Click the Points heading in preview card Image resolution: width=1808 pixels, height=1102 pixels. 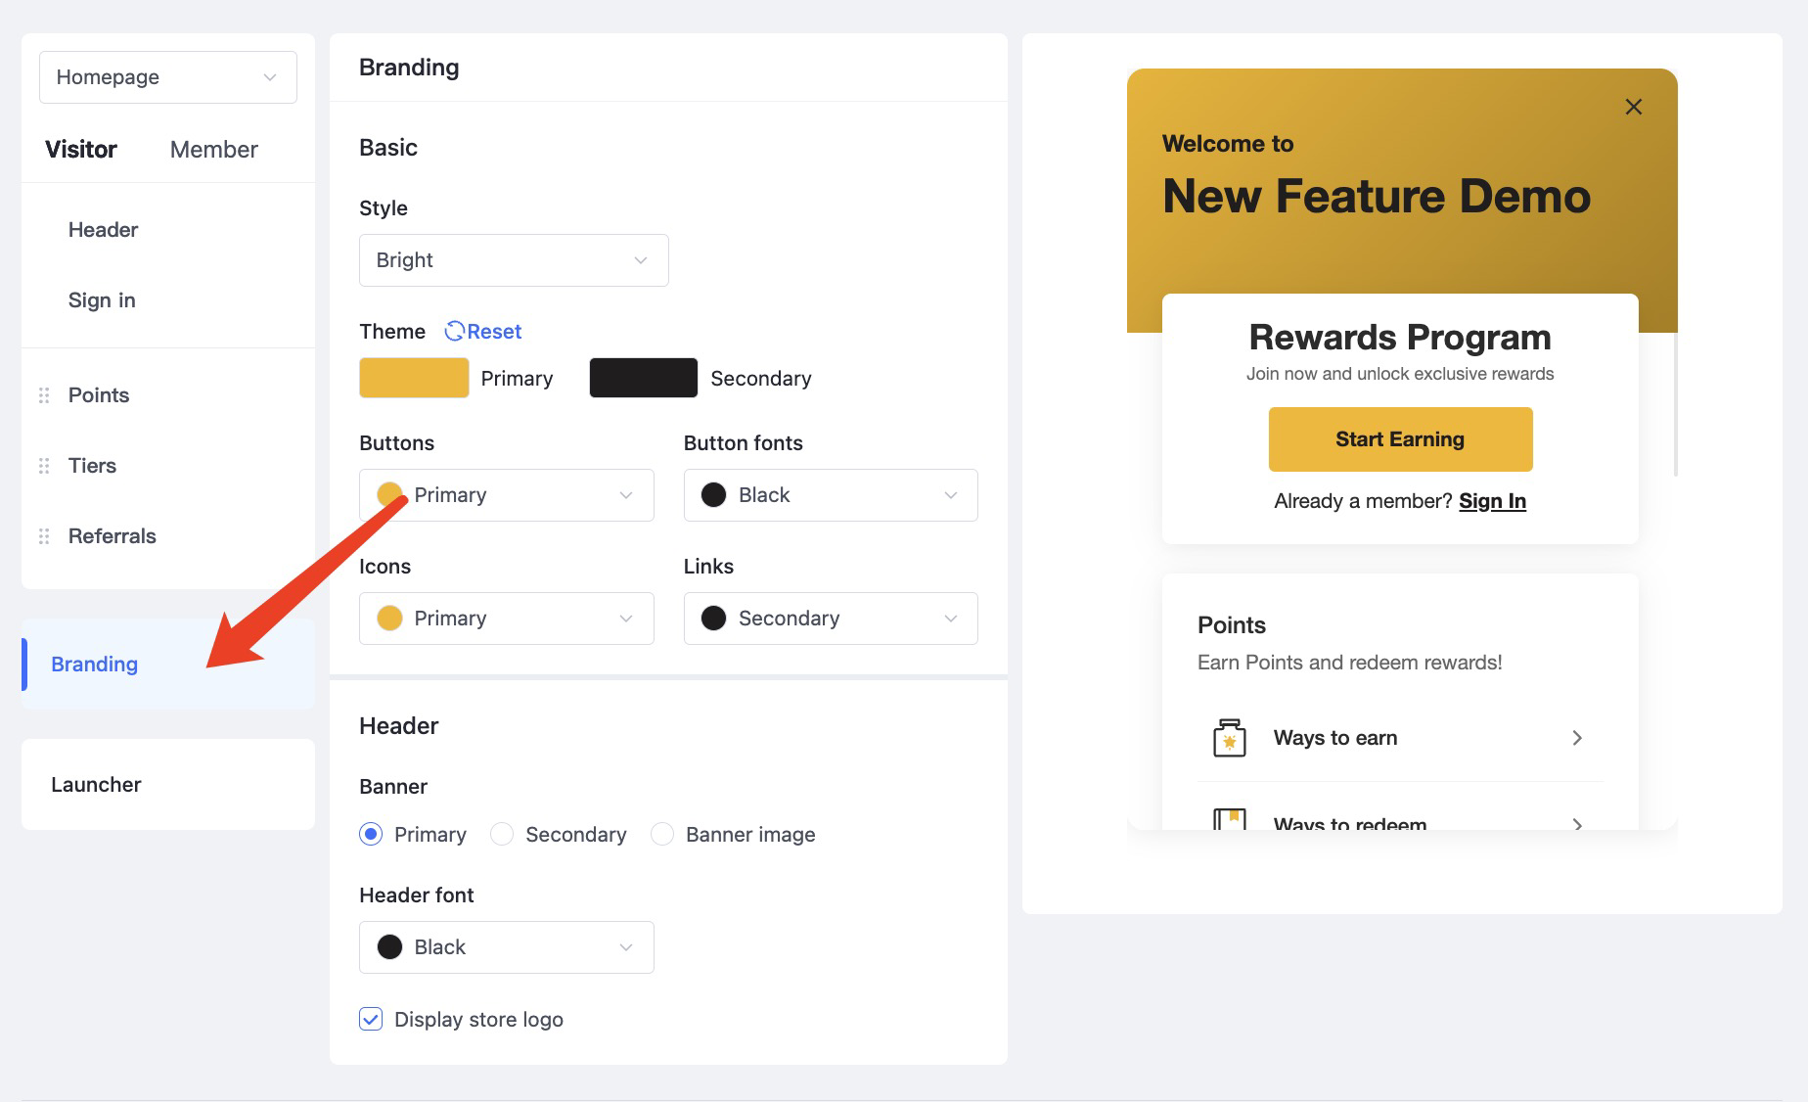pyautogui.click(x=1232, y=625)
